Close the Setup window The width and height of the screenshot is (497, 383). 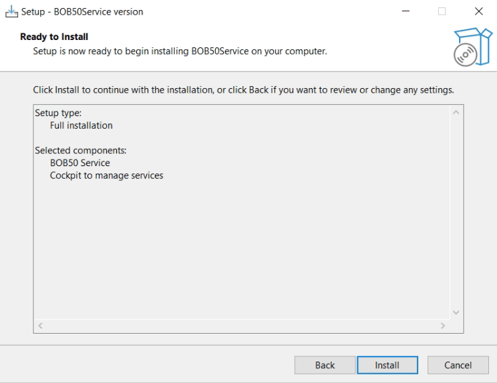point(478,11)
